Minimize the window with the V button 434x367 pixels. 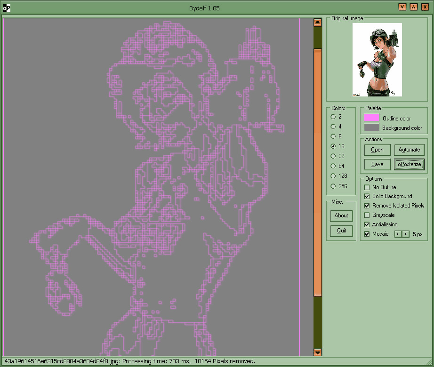[x=402, y=7]
